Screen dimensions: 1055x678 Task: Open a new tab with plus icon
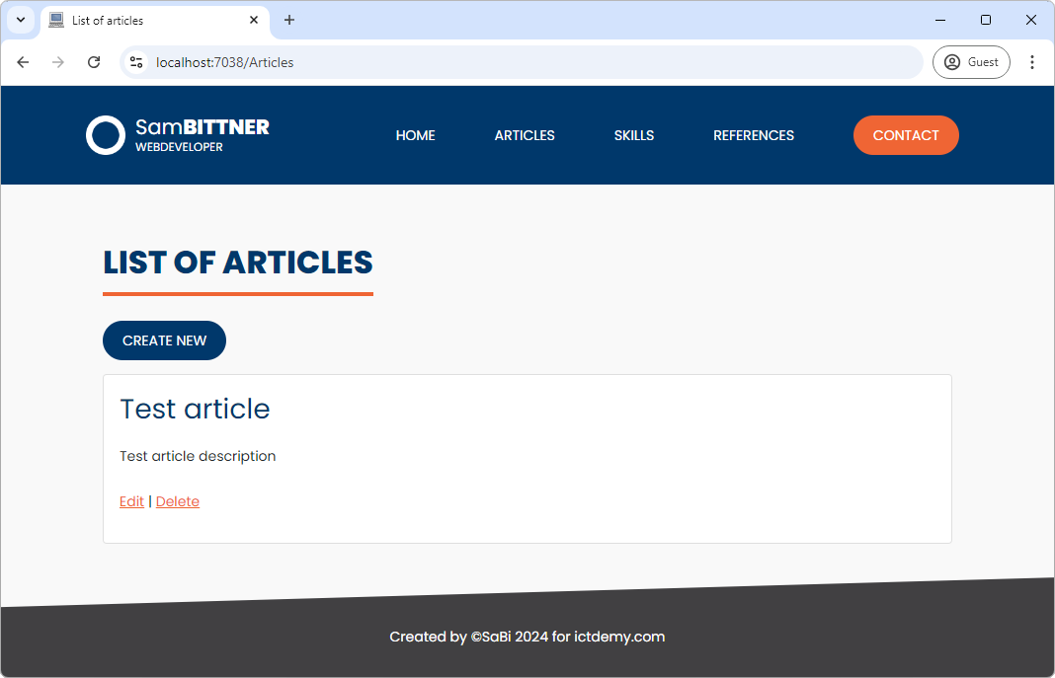coord(289,20)
